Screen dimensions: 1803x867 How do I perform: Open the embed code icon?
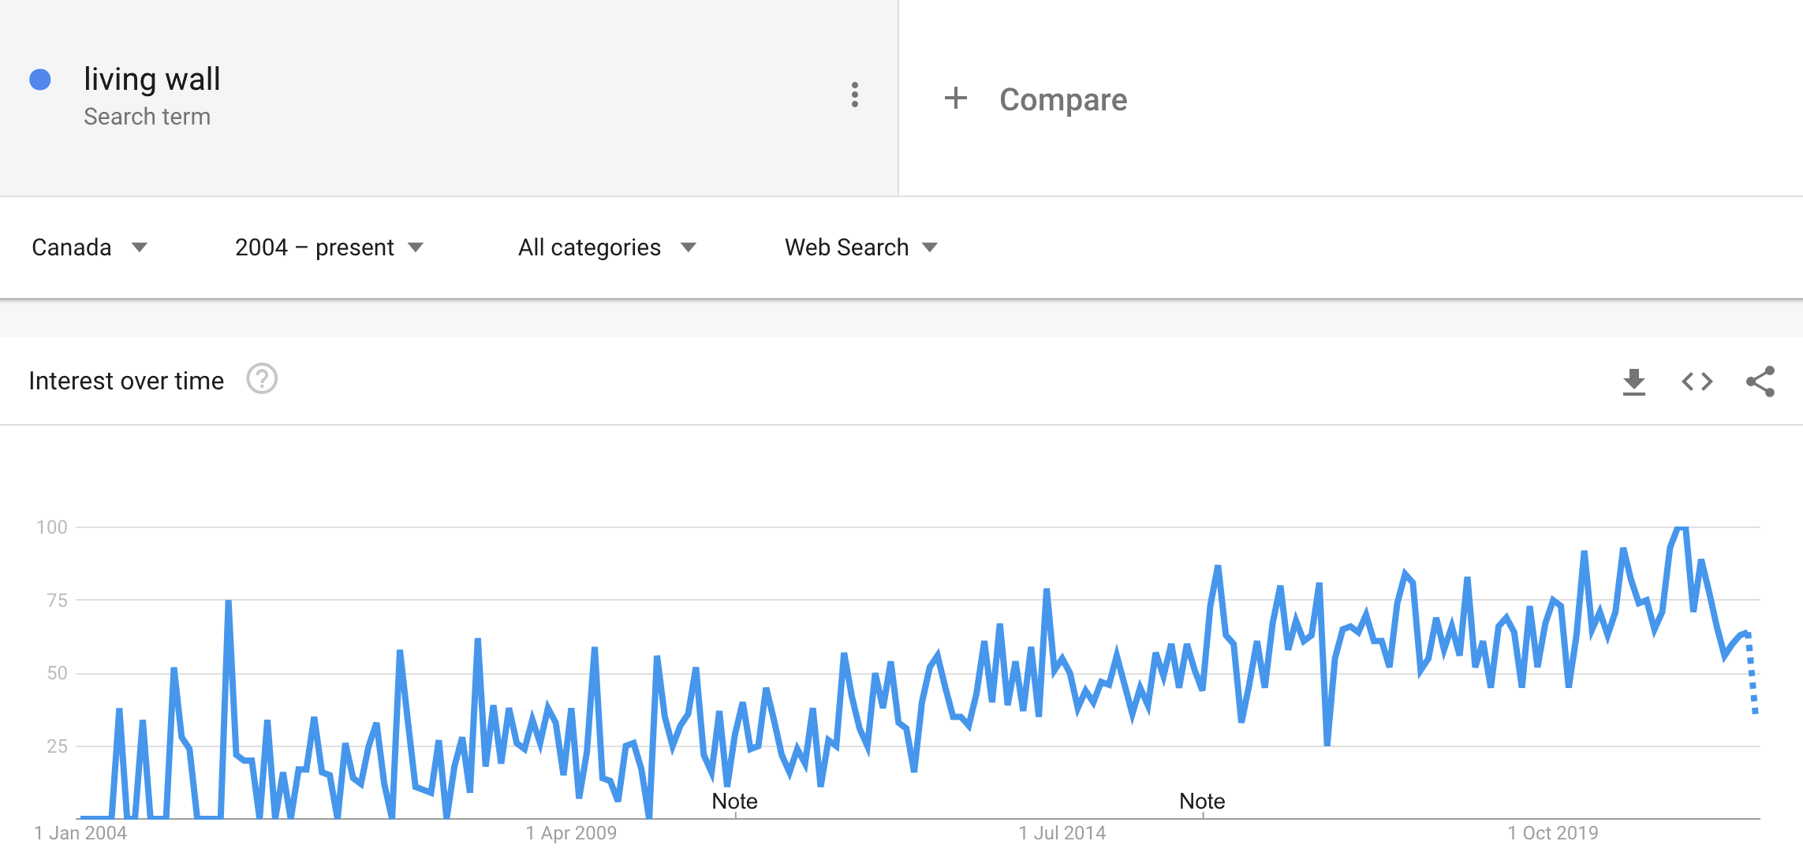(x=1697, y=381)
